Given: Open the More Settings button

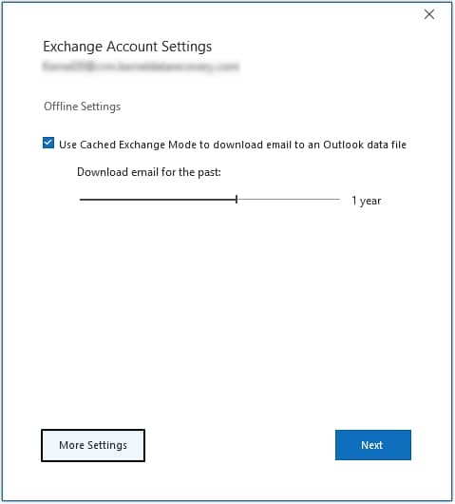Looking at the screenshot, I should 93,445.
